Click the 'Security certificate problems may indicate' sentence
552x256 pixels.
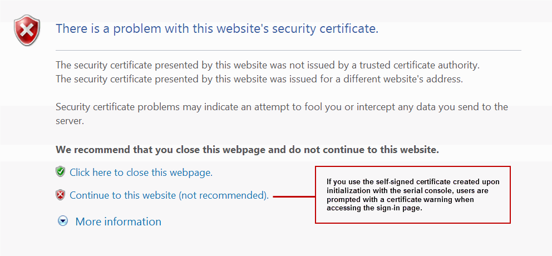(282, 107)
